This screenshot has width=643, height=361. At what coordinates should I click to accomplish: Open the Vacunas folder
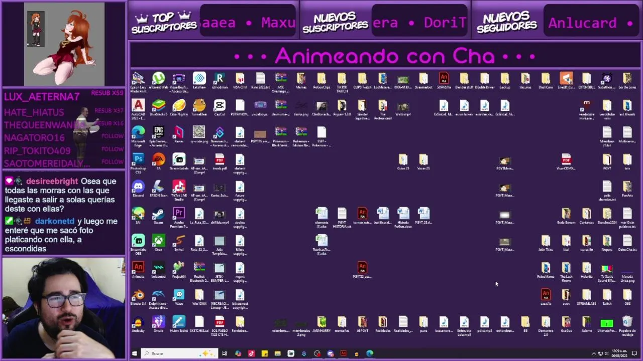coord(525,81)
